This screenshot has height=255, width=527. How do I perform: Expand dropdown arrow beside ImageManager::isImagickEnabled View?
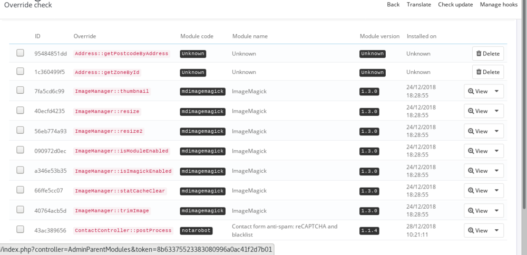tap(497, 171)
